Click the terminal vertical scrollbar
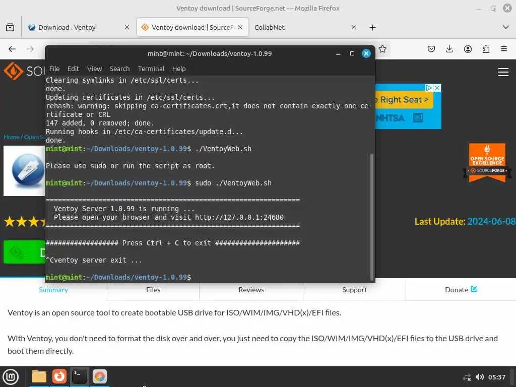 372,217
